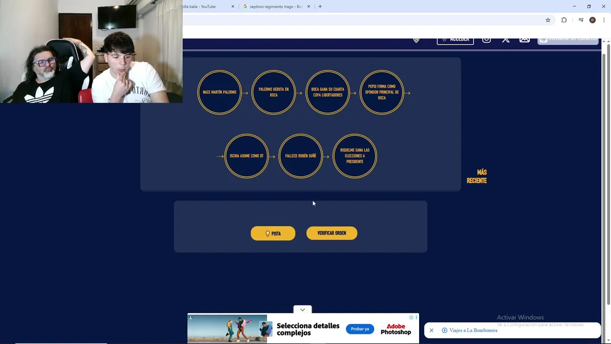Click the Selecciona detalles complejos ad text
Screen dimensions: 611x344
308,329
